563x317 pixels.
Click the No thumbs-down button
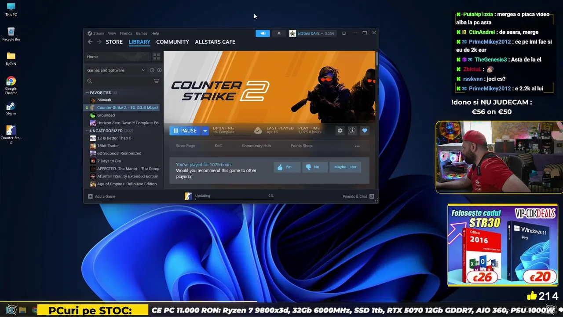314,167
